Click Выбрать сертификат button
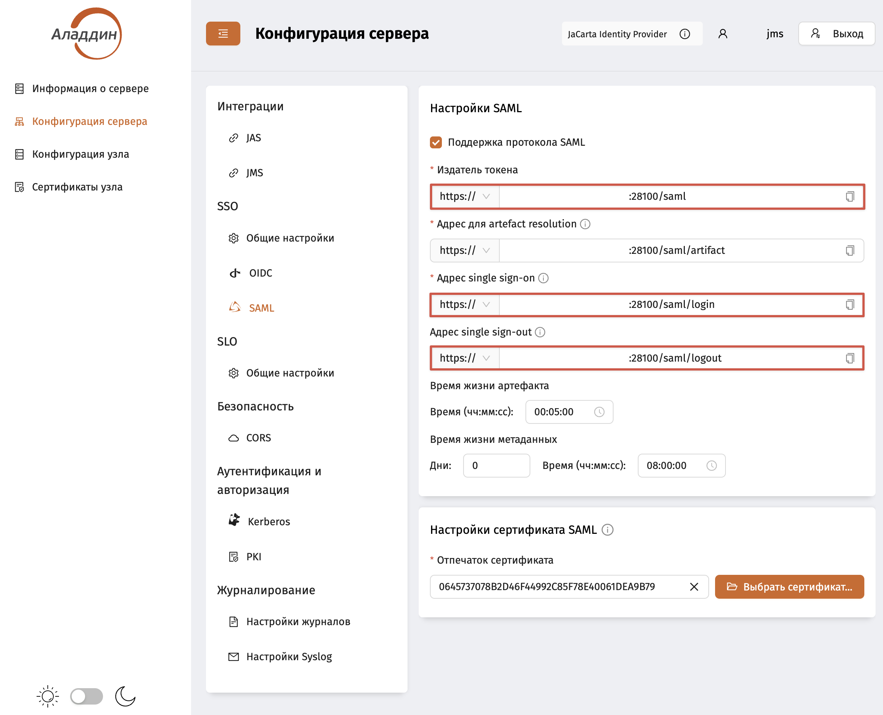This screenshot has height=715, width=883. 789,586
